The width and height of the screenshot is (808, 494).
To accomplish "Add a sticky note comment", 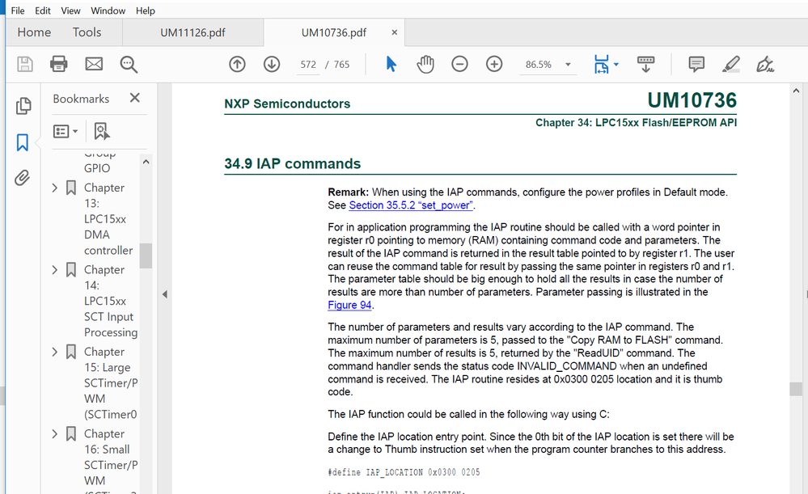I will (696, 65).
